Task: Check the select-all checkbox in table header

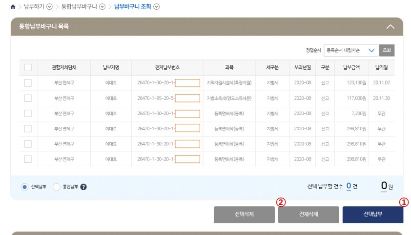Action: click(28, 67)
